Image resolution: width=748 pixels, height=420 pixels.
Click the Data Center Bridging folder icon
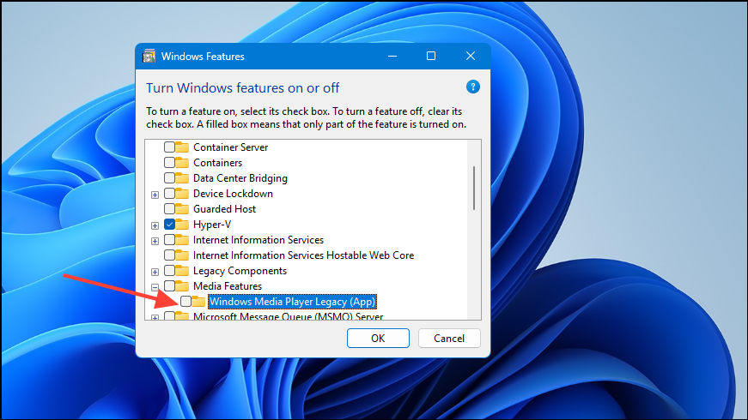[182, 178]
